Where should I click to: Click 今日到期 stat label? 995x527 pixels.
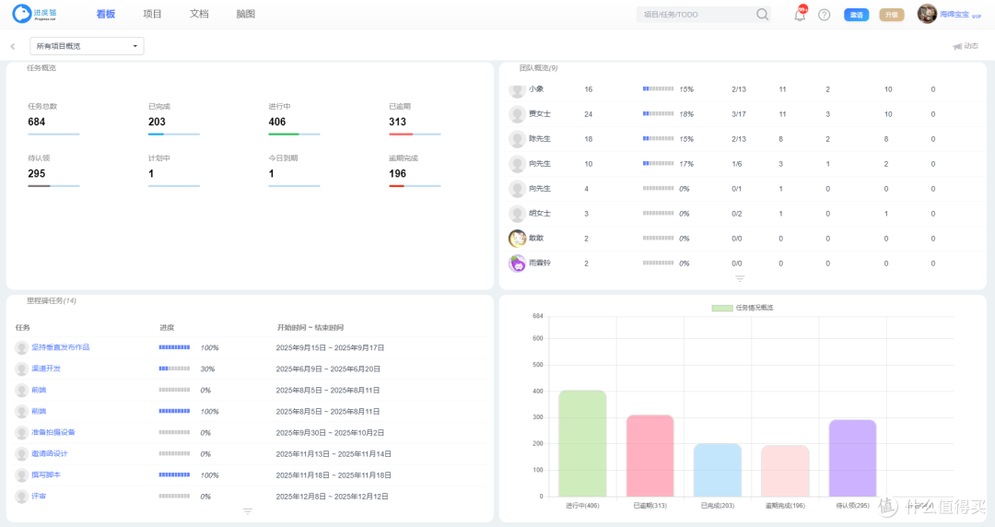click(283, 158)
